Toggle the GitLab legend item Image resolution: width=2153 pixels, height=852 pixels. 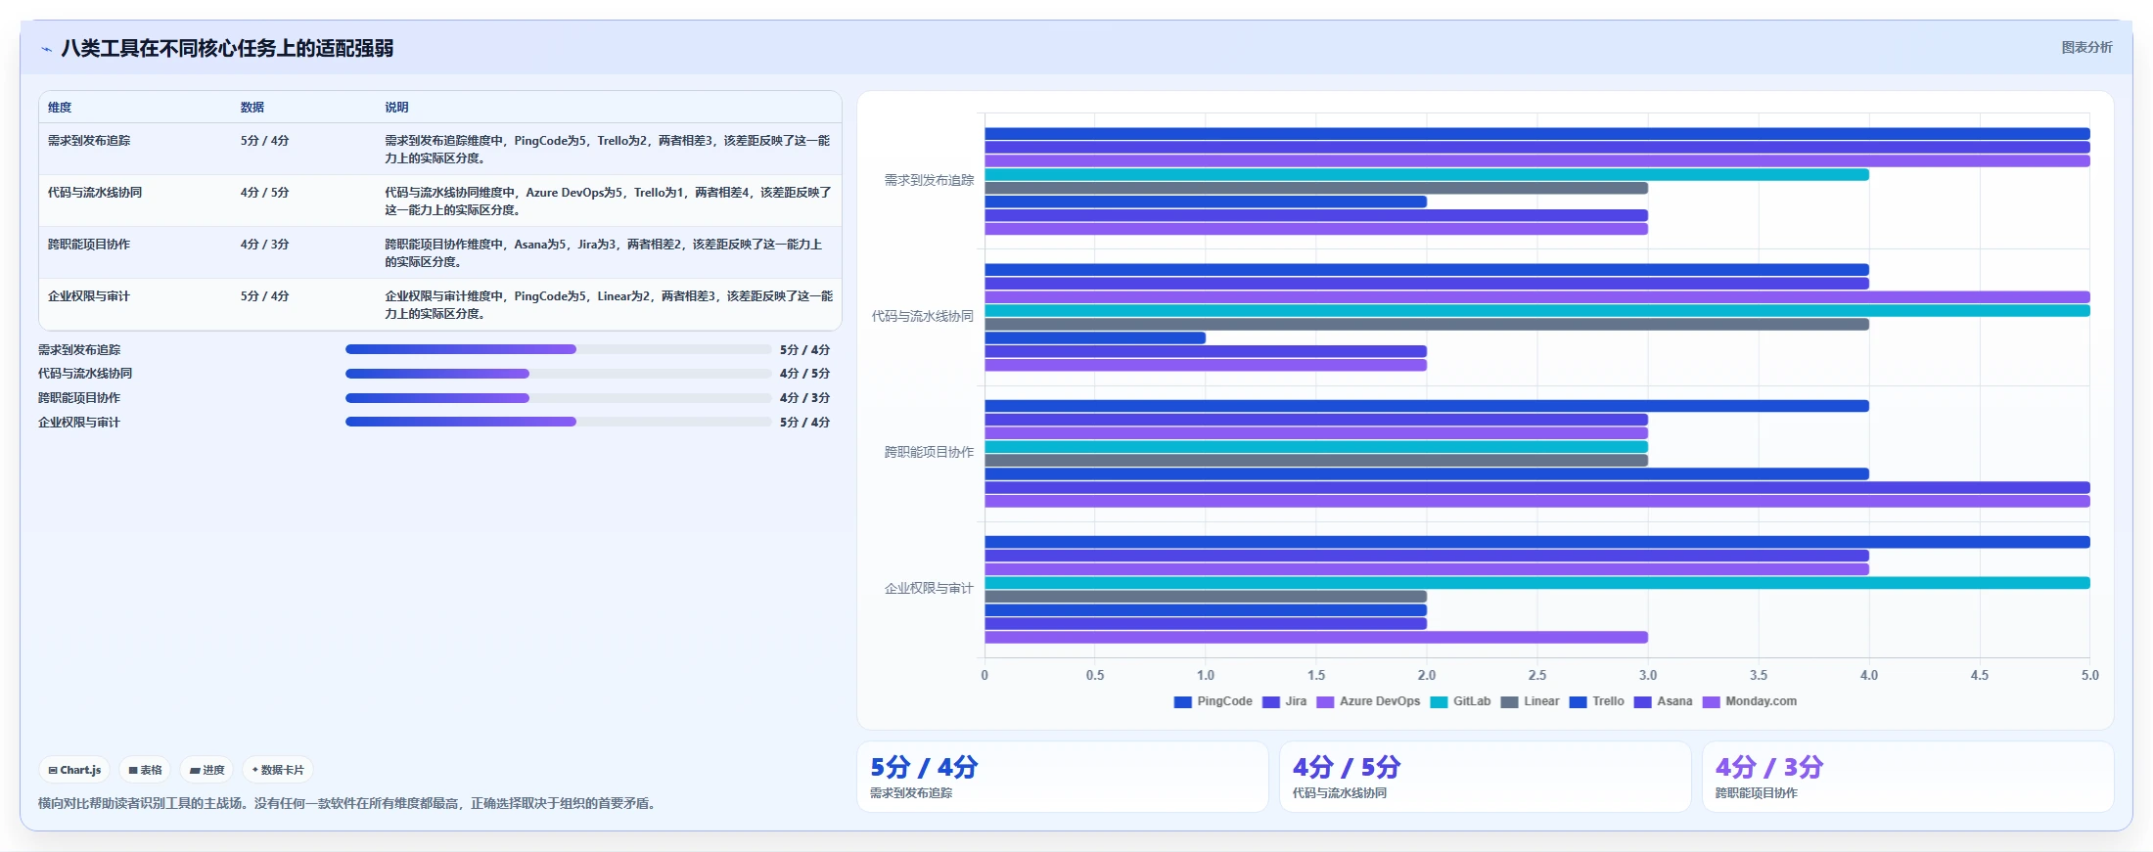click(1460, 701)
